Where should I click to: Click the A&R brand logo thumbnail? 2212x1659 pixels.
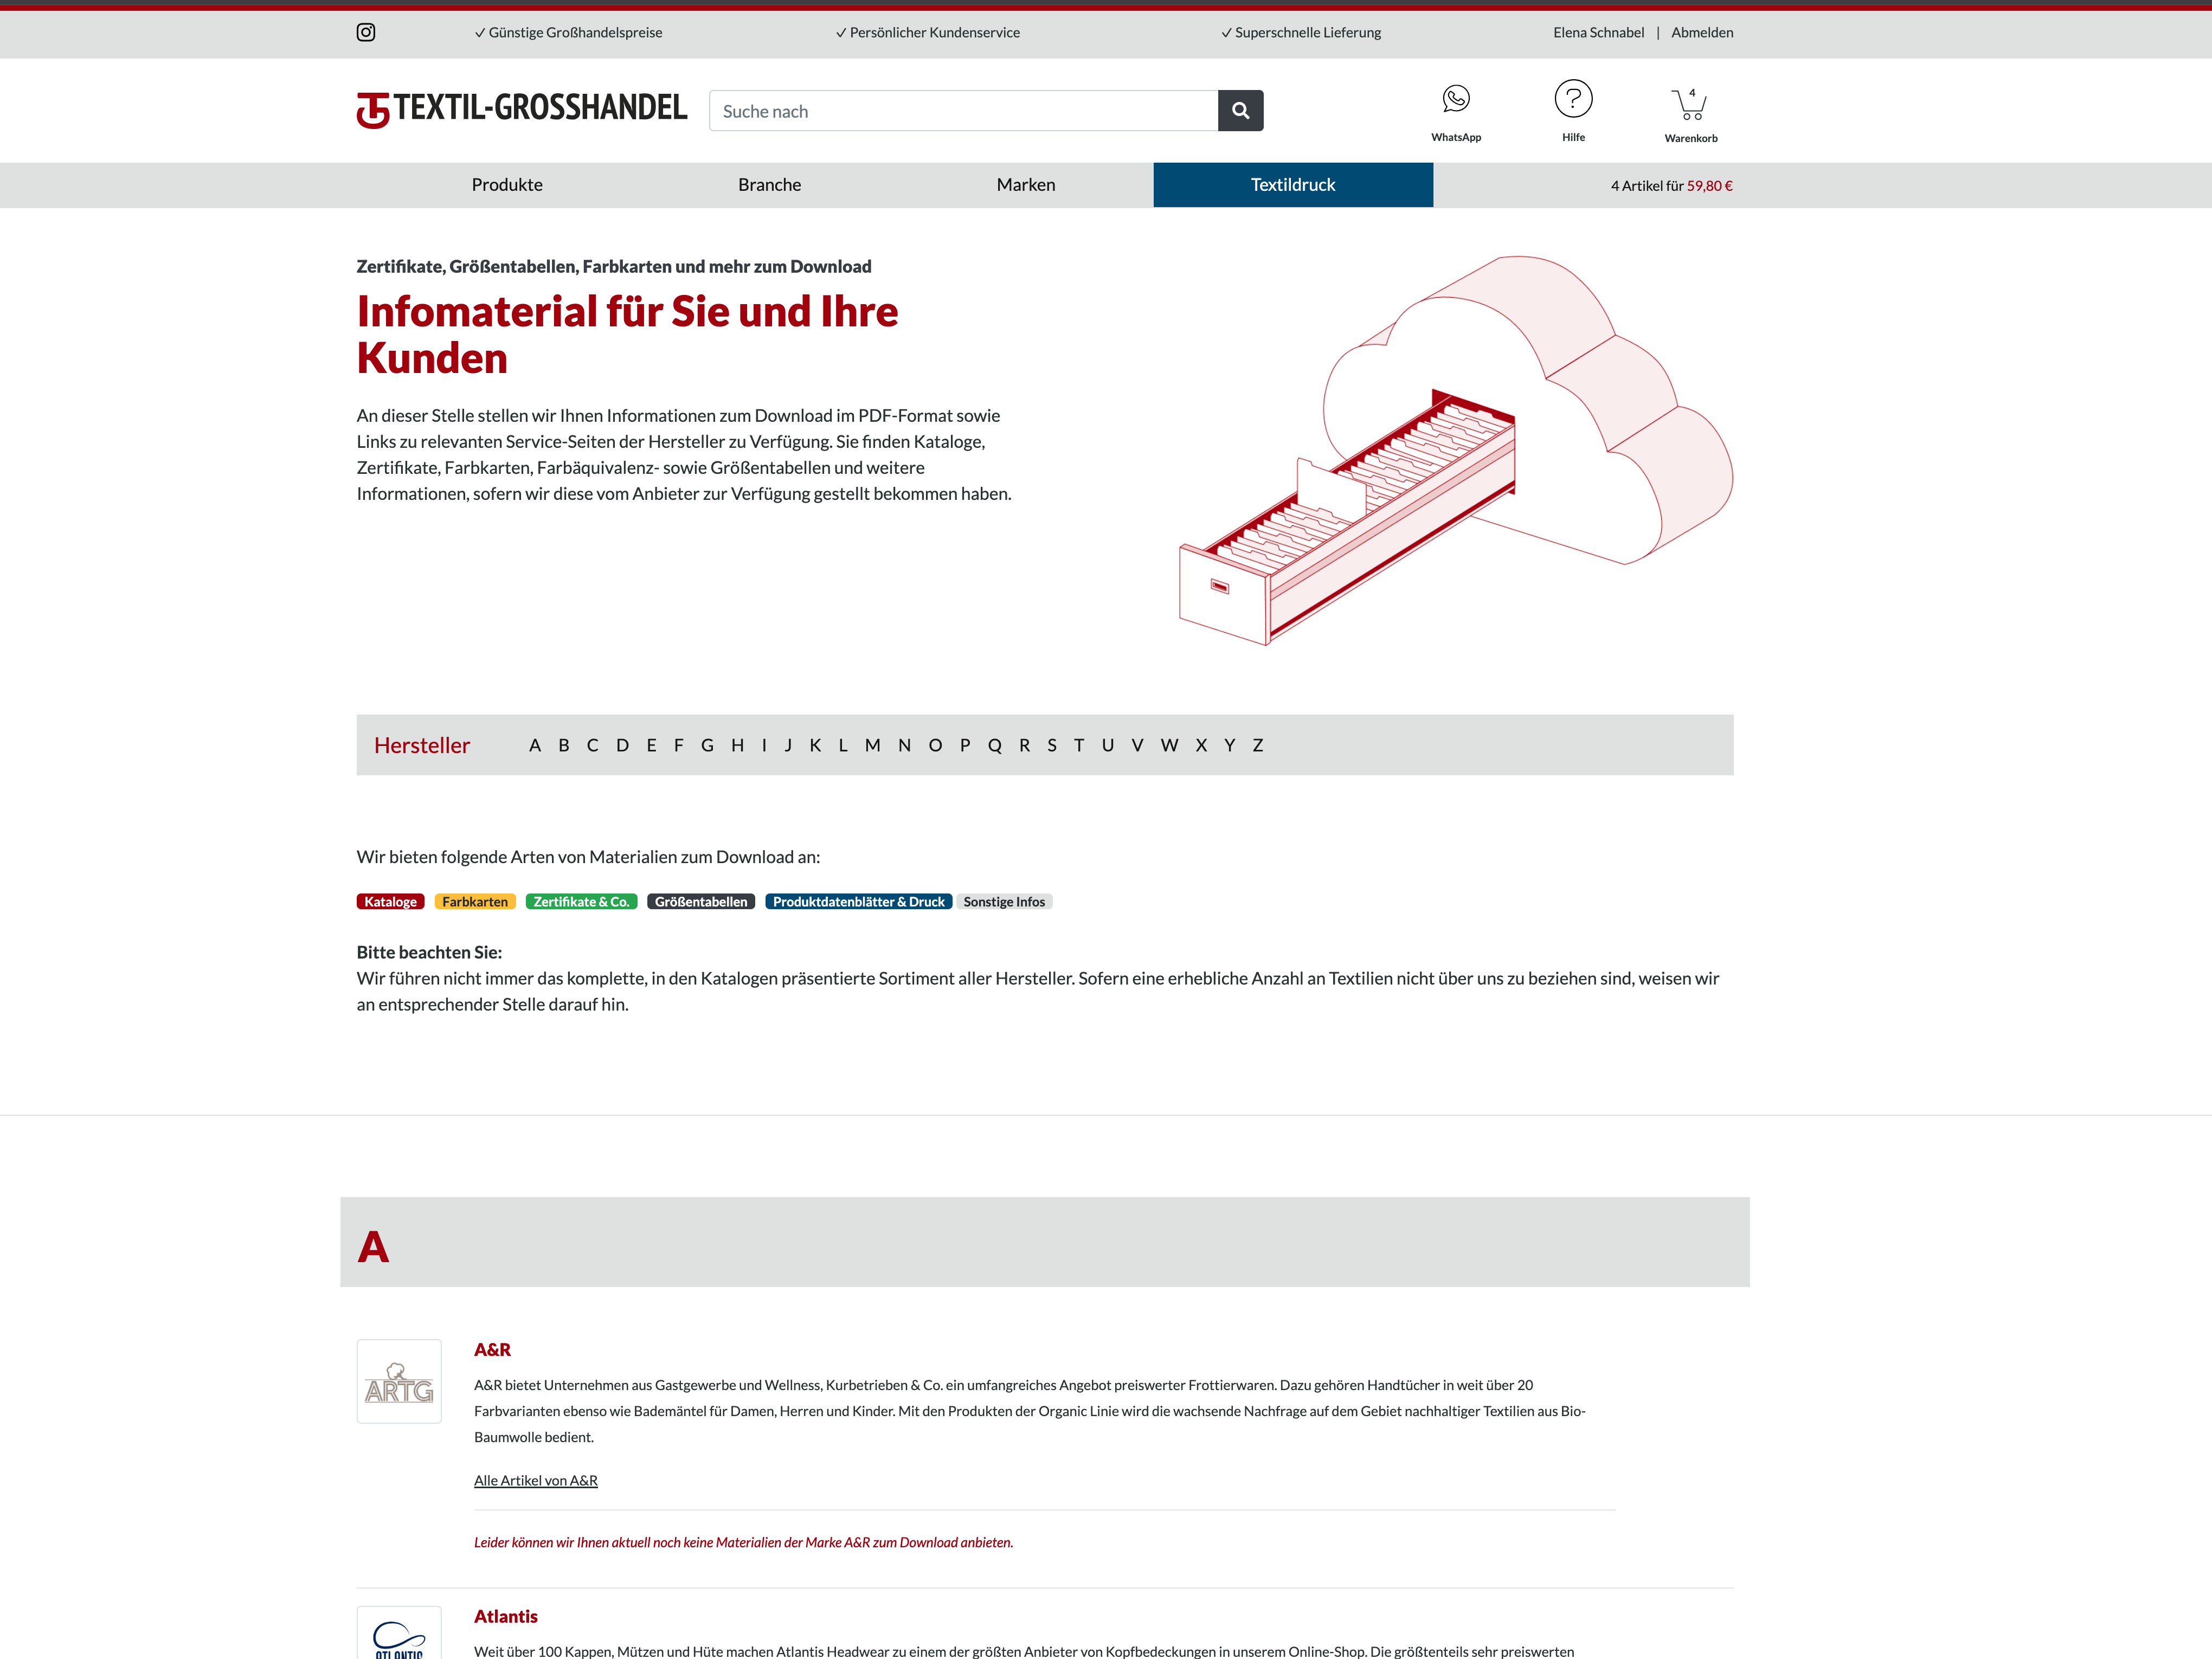pos(399,1381)
